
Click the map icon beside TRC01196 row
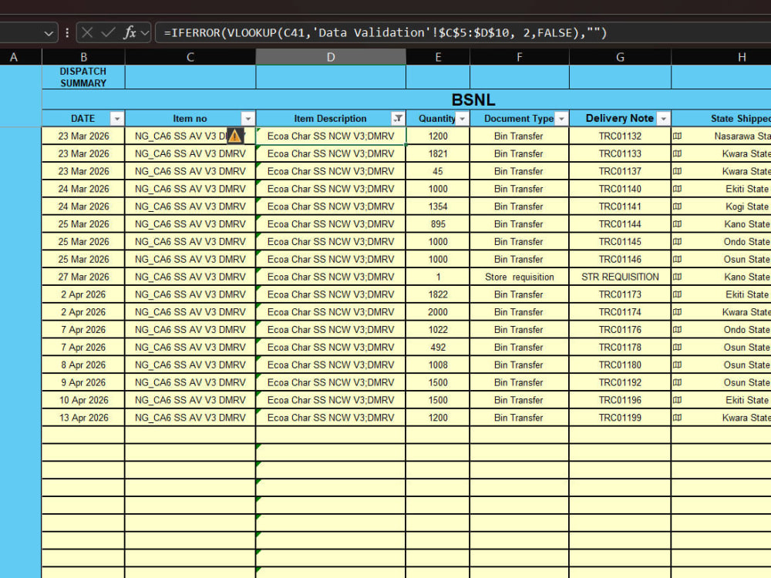pyautogui.click(x=678, y=400)
